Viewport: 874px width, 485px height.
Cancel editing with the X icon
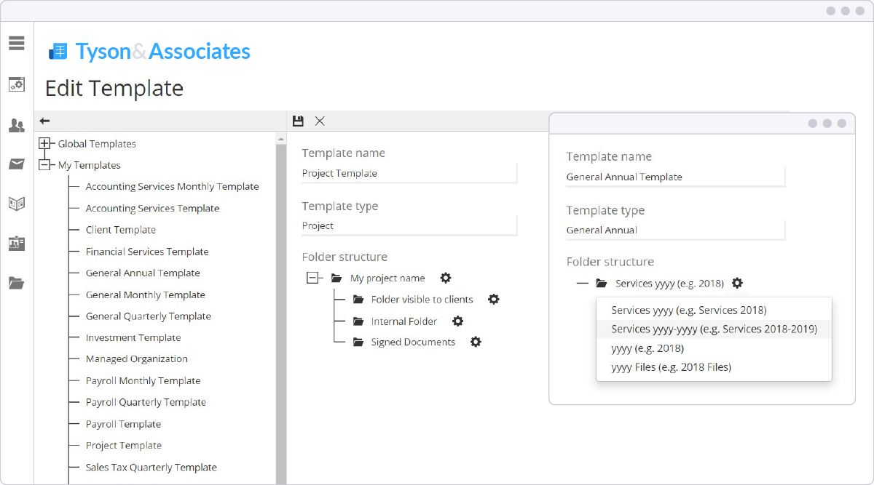point(320,121)
